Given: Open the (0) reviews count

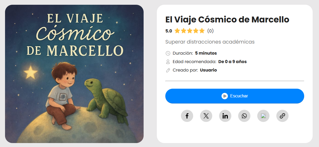Looking at the screenshot, I should click(210, 31).
